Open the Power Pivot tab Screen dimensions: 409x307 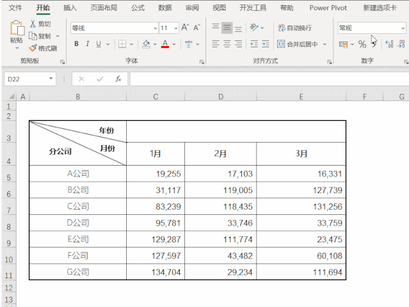(x=328, y=8)
